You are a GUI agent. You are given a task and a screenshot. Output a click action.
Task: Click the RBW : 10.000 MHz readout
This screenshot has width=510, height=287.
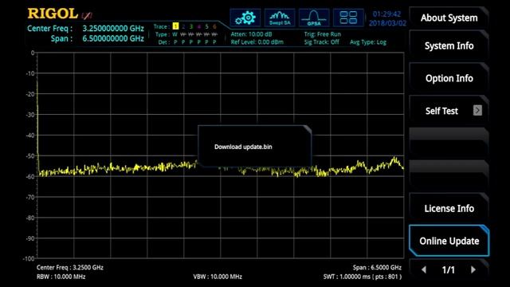click(x=61, y=277)
